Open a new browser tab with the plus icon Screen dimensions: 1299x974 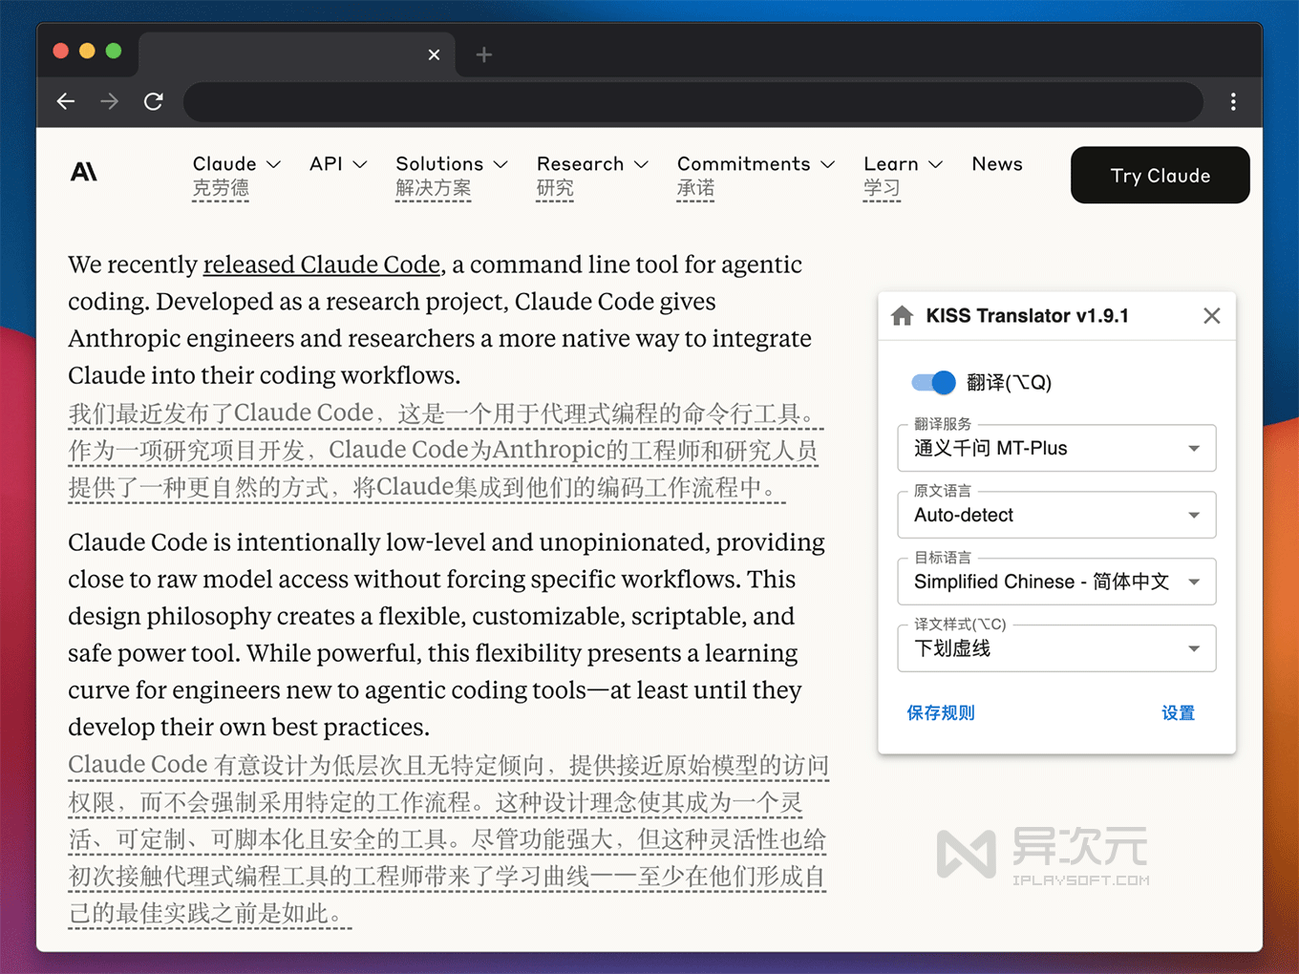coord(483,54)
